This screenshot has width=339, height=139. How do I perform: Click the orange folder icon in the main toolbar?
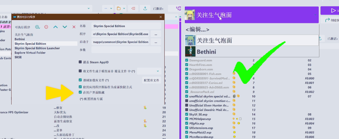(118, 8)
